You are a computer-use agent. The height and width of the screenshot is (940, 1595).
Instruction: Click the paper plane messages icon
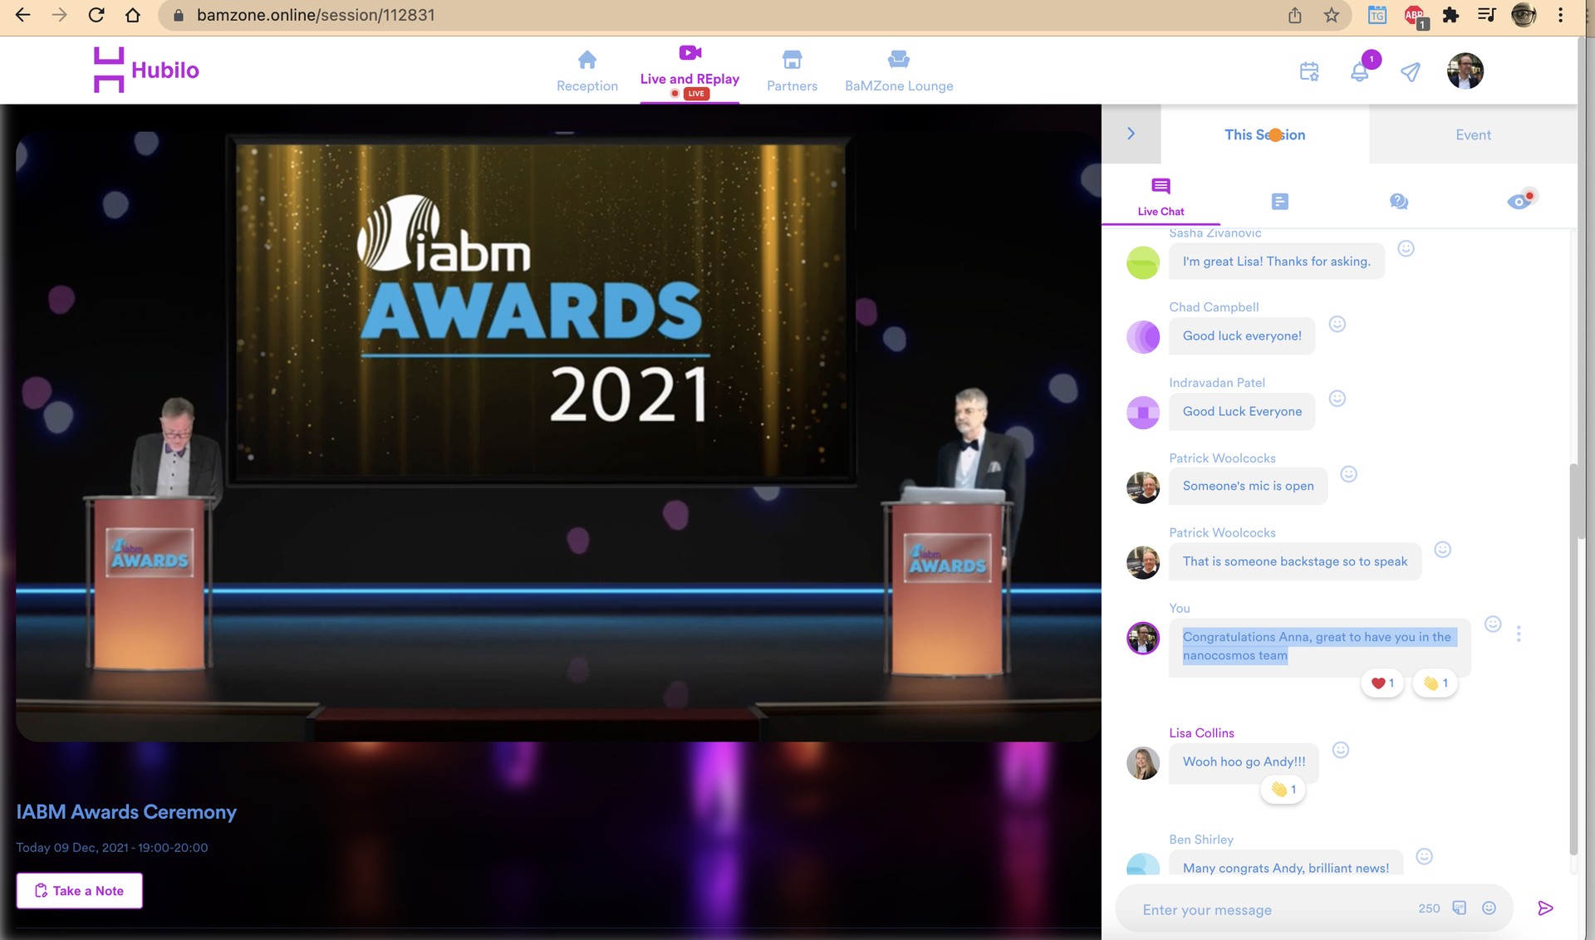pos(1410,72)
